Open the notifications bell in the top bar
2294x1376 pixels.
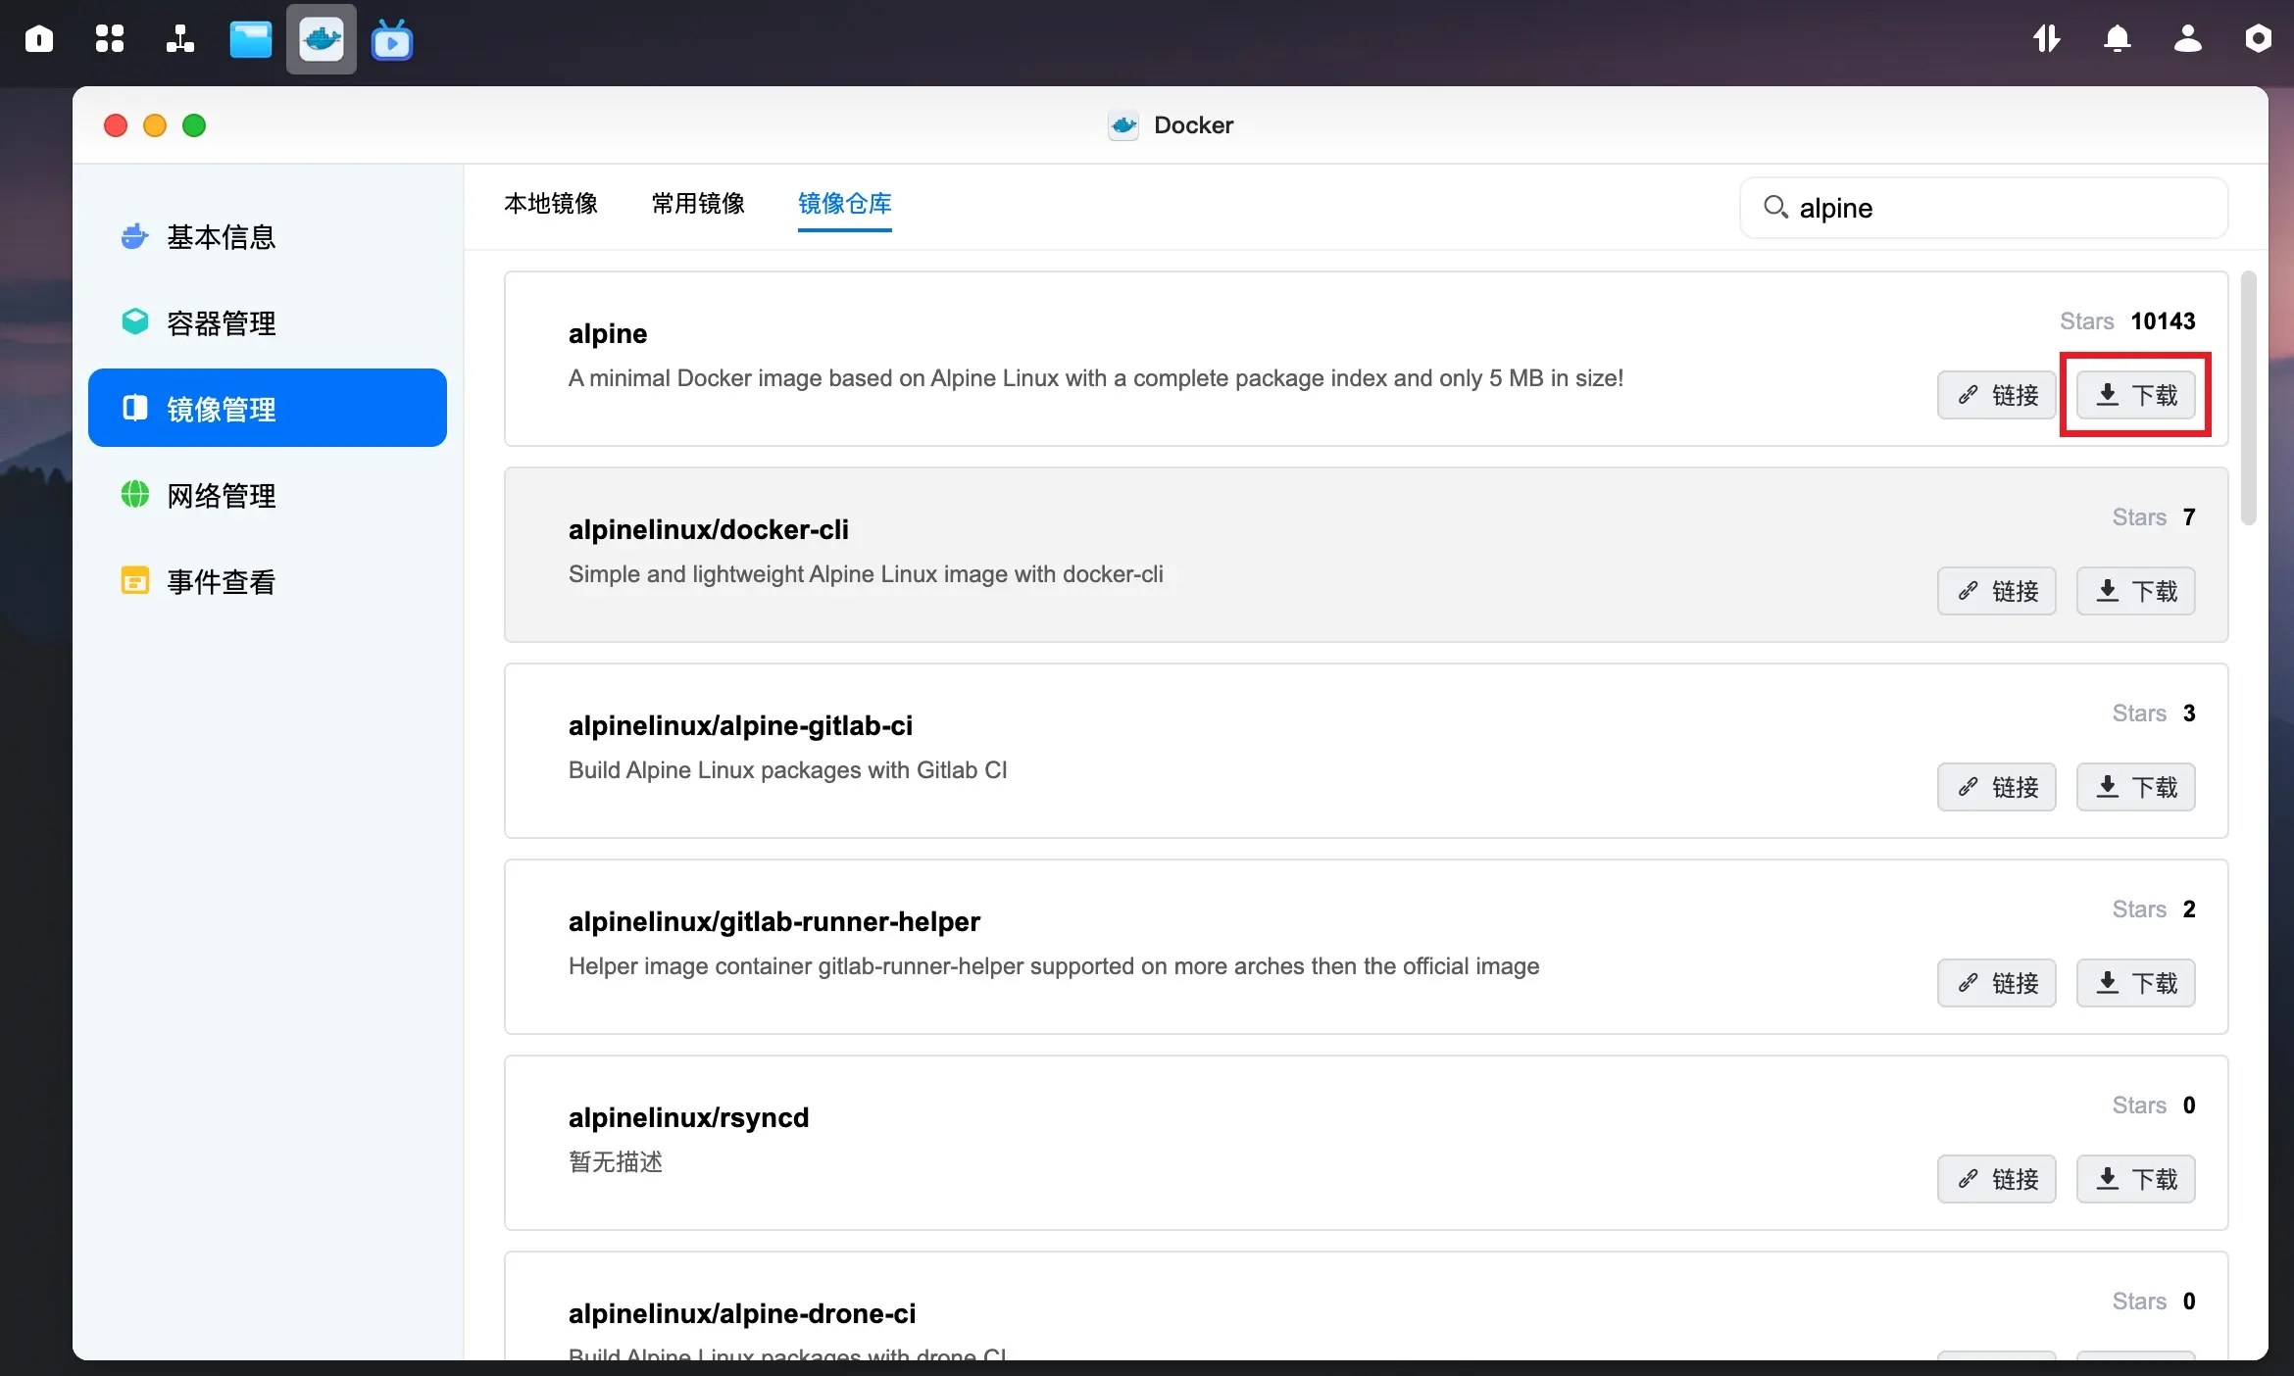click(2119, 39)
